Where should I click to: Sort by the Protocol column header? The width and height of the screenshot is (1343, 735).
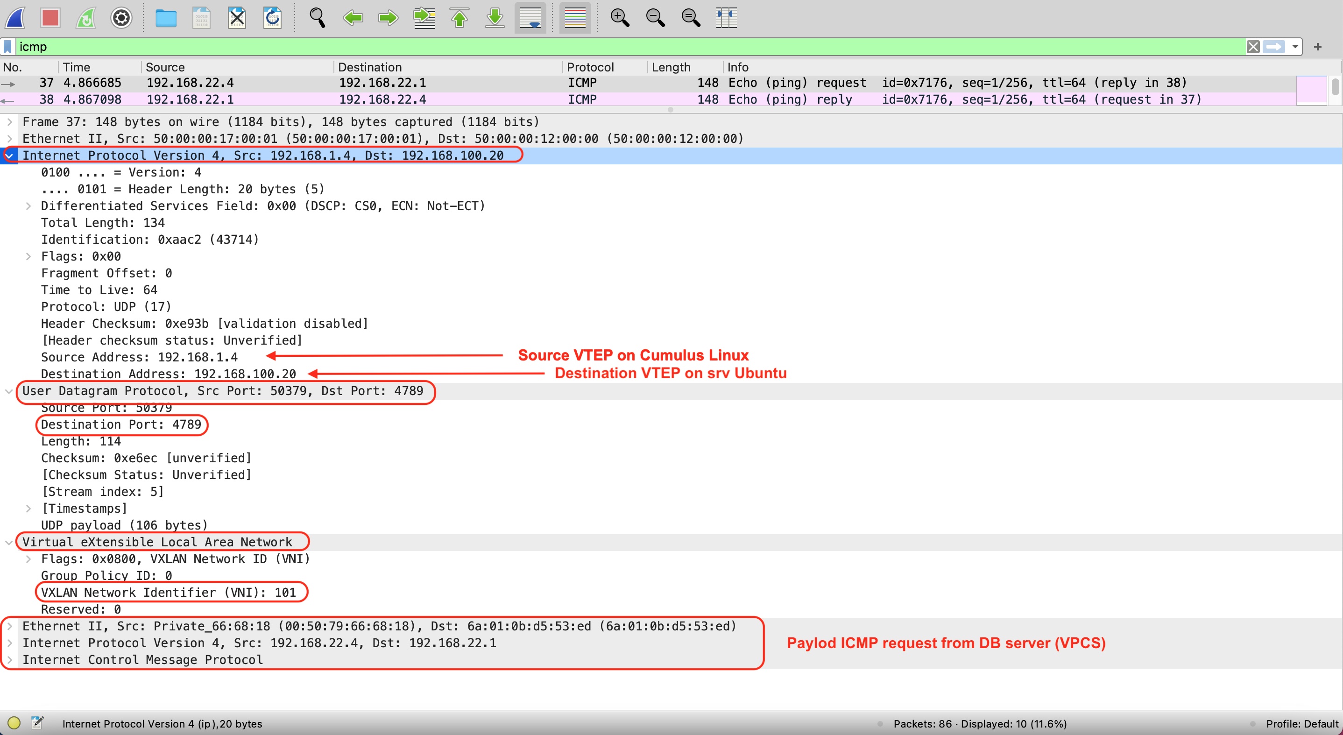(605, 67)
